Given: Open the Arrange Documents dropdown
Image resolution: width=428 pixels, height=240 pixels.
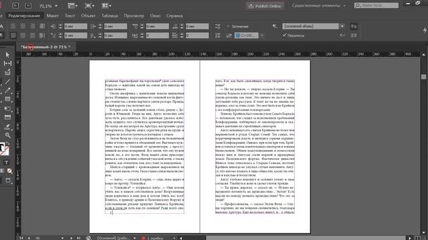Looking at the screenshot, I should click(106, 5).
